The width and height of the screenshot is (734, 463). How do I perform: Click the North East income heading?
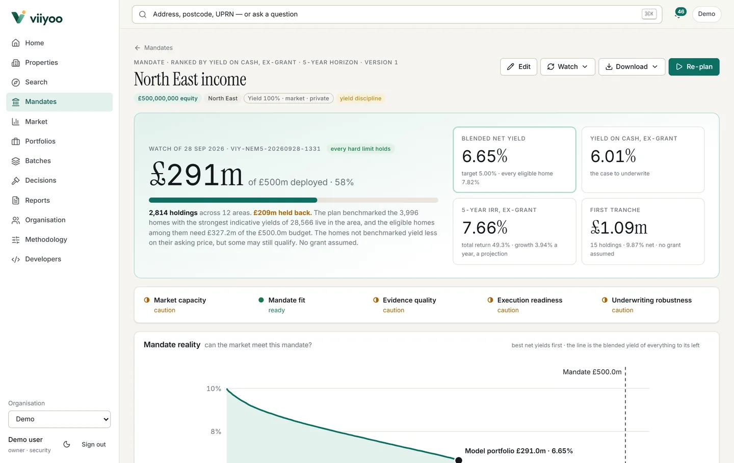coord(190,79)
